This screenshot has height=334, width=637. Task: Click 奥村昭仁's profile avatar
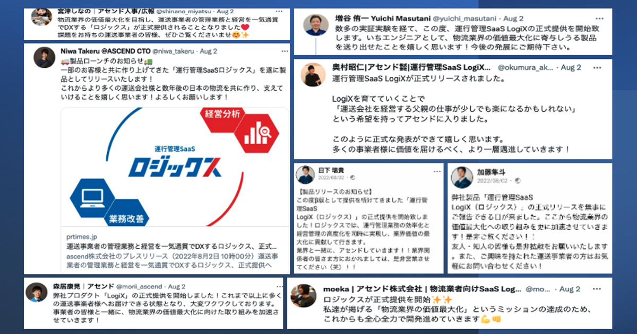313,75
